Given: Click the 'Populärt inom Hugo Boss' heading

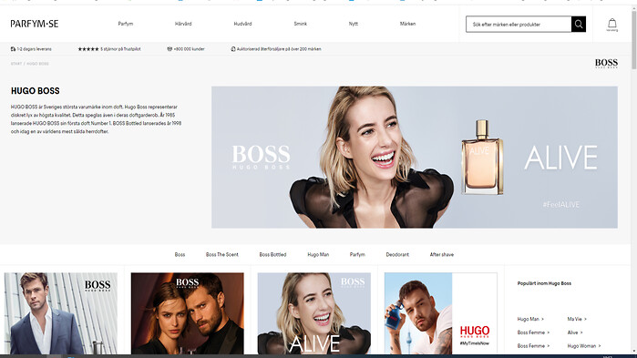Looking at the screenshot, I should coord(544,283).
